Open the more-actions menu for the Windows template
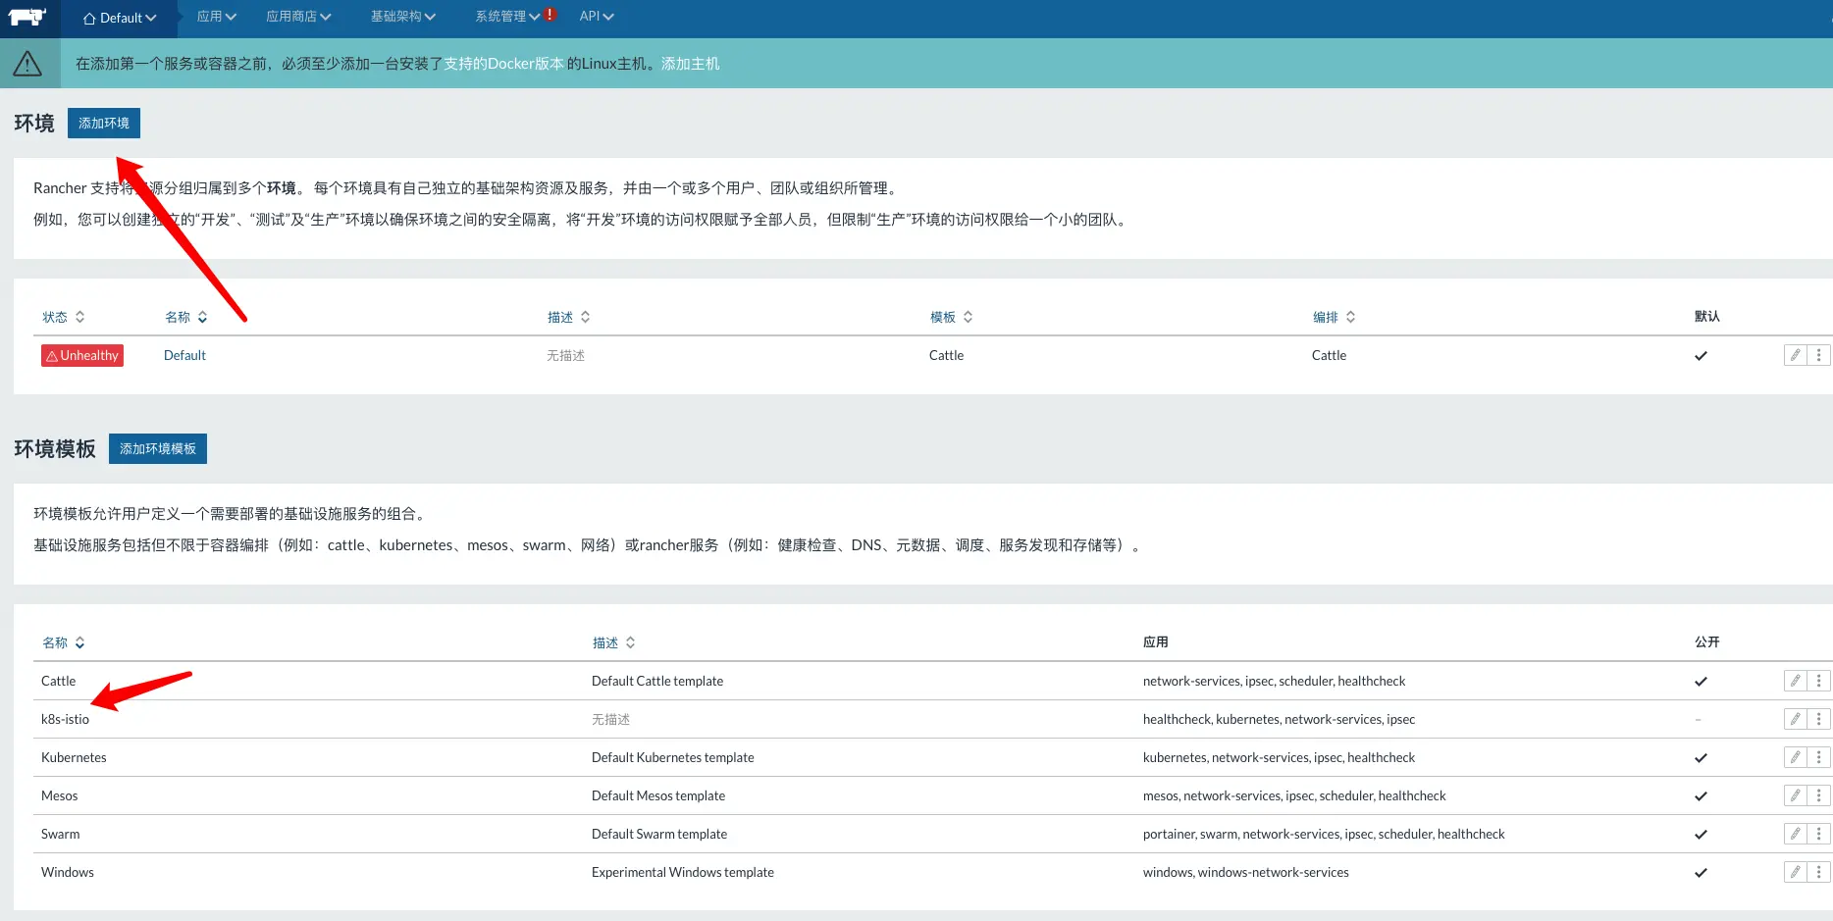1833x921 pixels. [1818, 872]
